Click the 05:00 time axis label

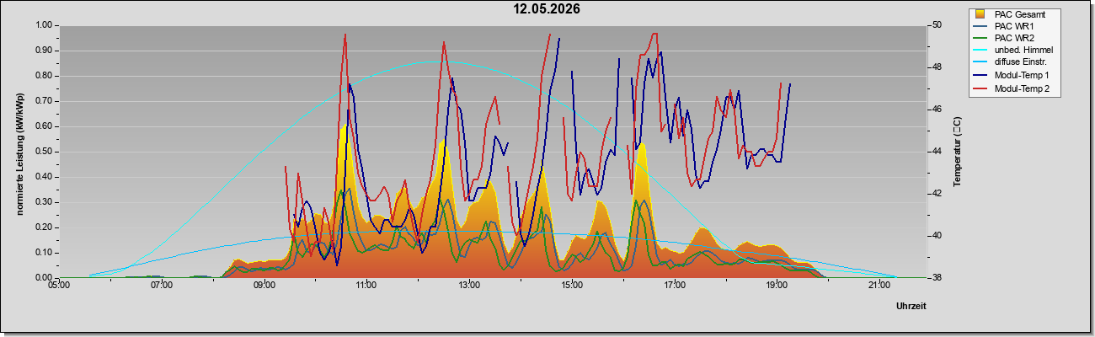[59, 286]
